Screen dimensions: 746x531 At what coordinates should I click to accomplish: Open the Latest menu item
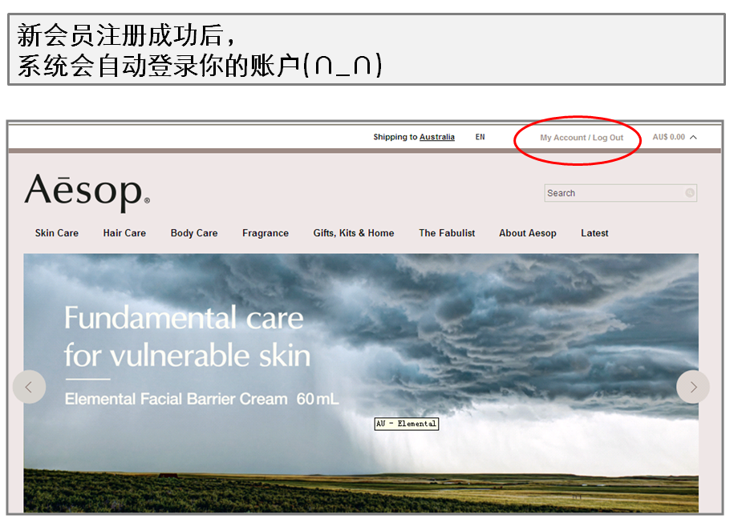594,233
